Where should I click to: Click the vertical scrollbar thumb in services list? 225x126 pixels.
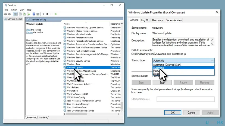click(122, 105)
